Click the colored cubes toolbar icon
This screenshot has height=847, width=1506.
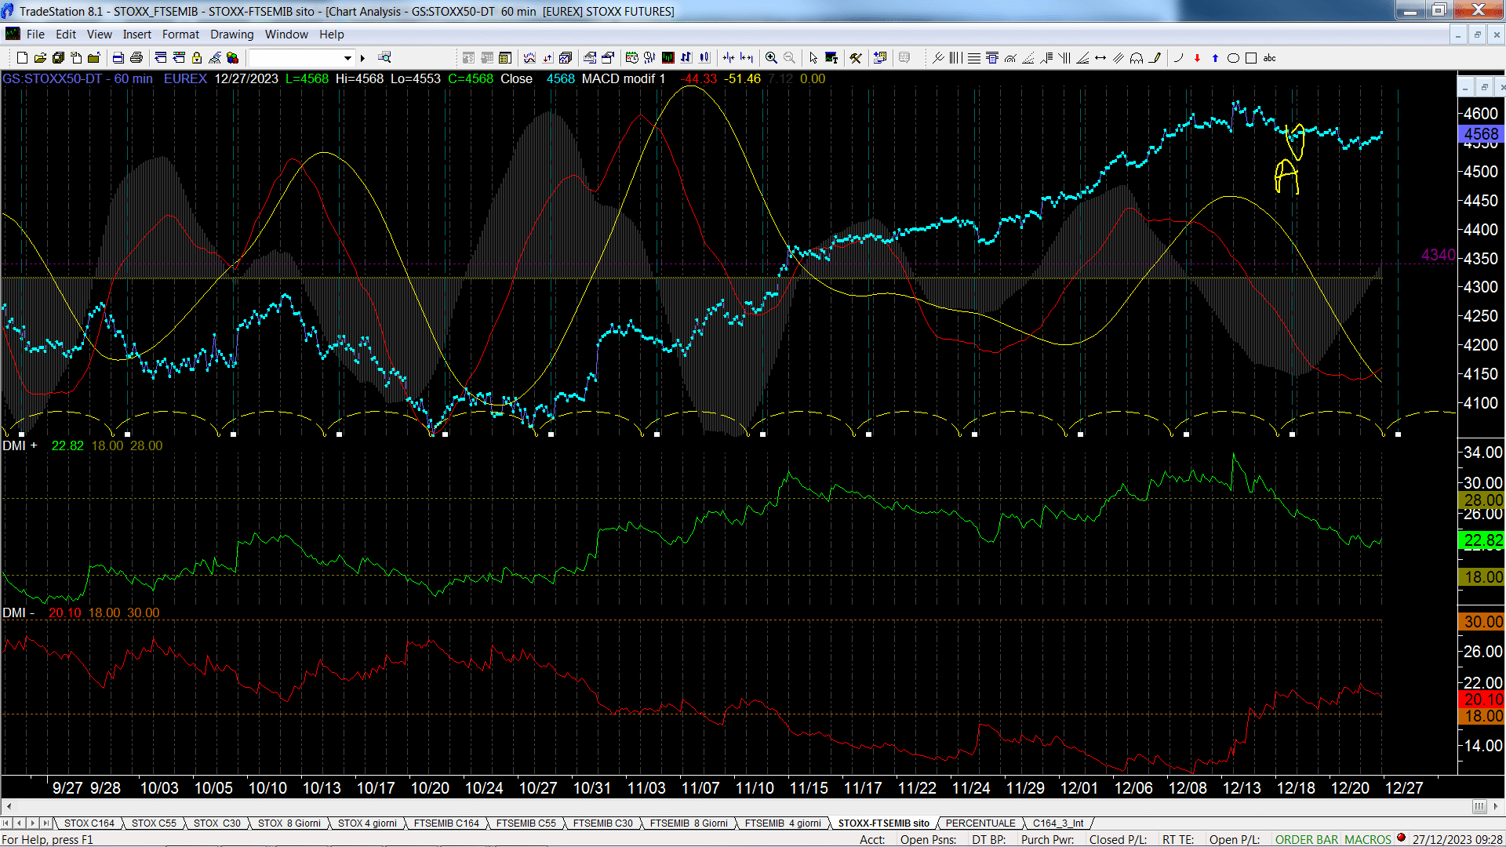tap(233, 58)
